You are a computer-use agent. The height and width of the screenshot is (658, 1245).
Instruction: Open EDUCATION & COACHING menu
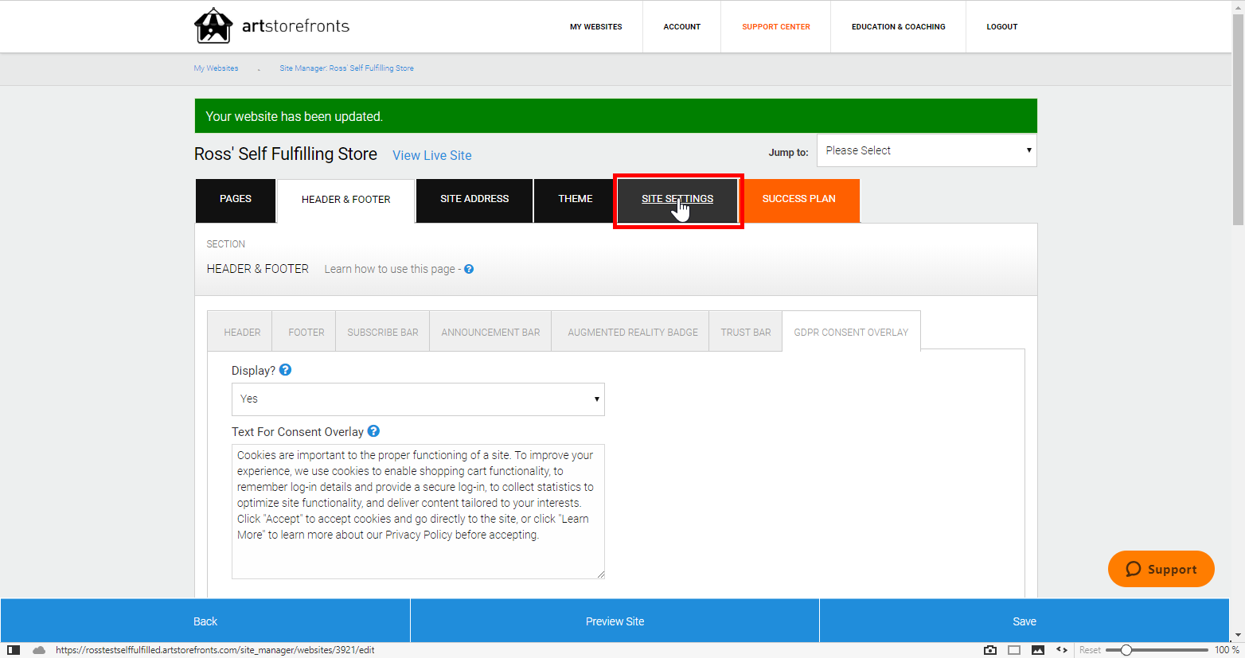[899, 27]
